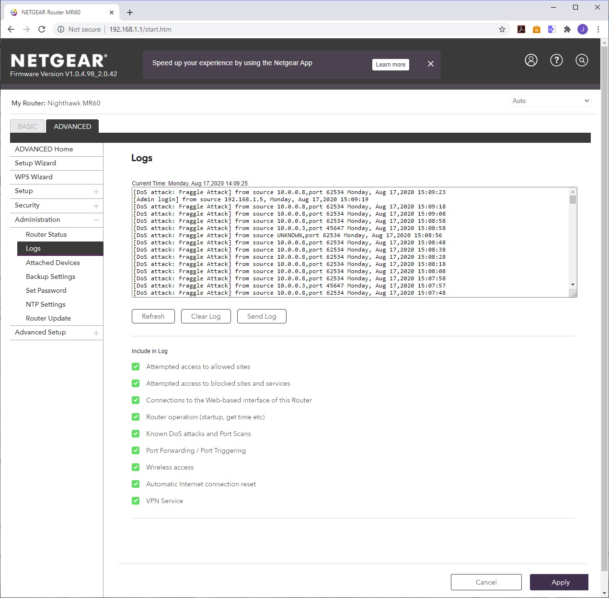This screenshot has width=609, height=598.
Task: Switch to the BASIC tab
Action: pos(27,126)
